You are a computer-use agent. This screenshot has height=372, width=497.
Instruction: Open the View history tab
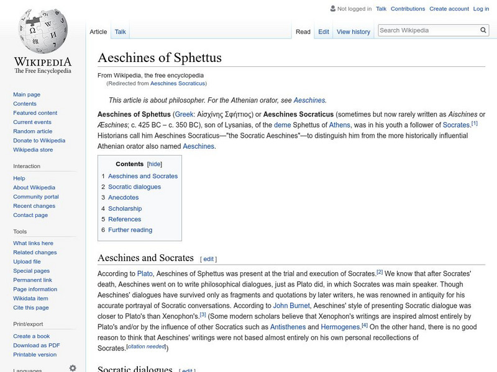[353, 31]
